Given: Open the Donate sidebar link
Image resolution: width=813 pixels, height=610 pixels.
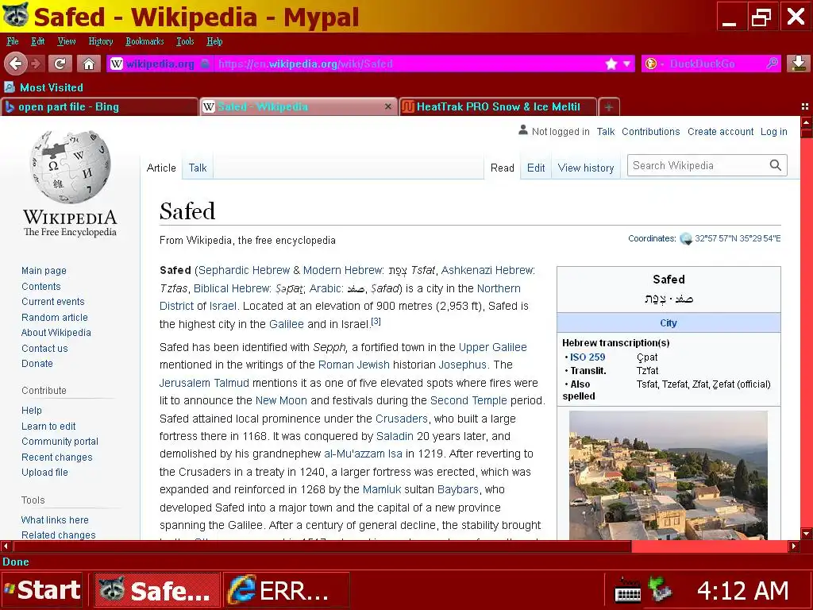Looking at the screenshot, I should pos(37,364).
